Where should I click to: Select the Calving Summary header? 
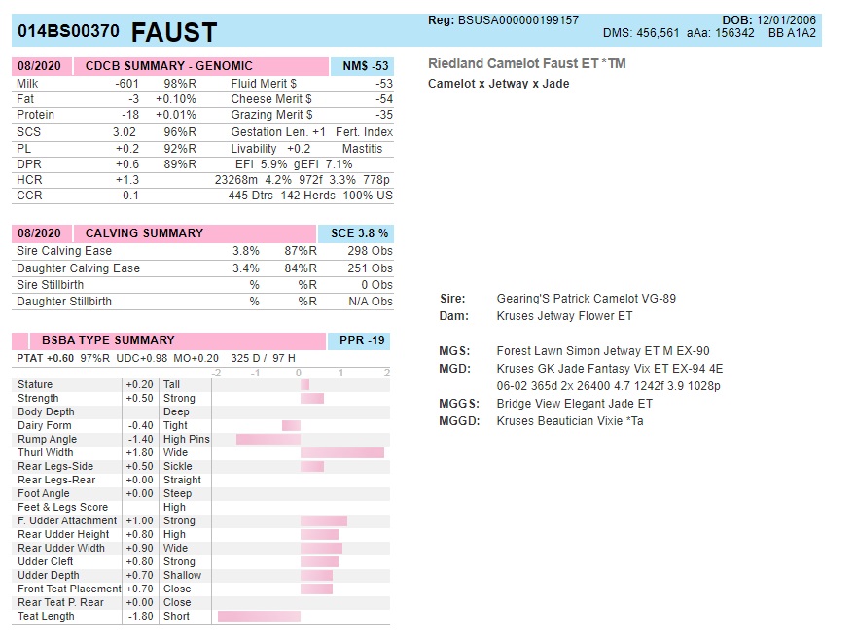pyautogui.click(x=144, y=233)
